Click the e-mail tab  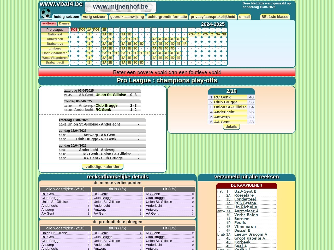click(244, 17)
